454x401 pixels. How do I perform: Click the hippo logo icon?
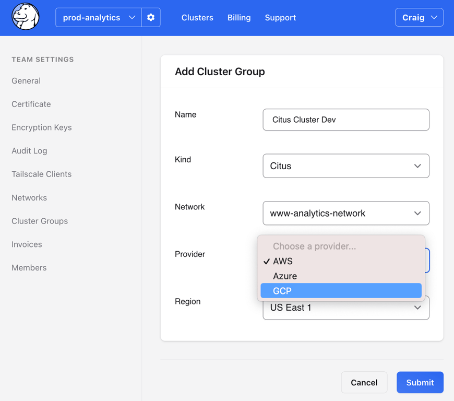(26, 17)
